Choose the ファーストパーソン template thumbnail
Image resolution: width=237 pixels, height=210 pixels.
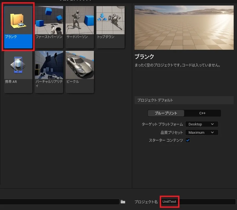[49, 27]
